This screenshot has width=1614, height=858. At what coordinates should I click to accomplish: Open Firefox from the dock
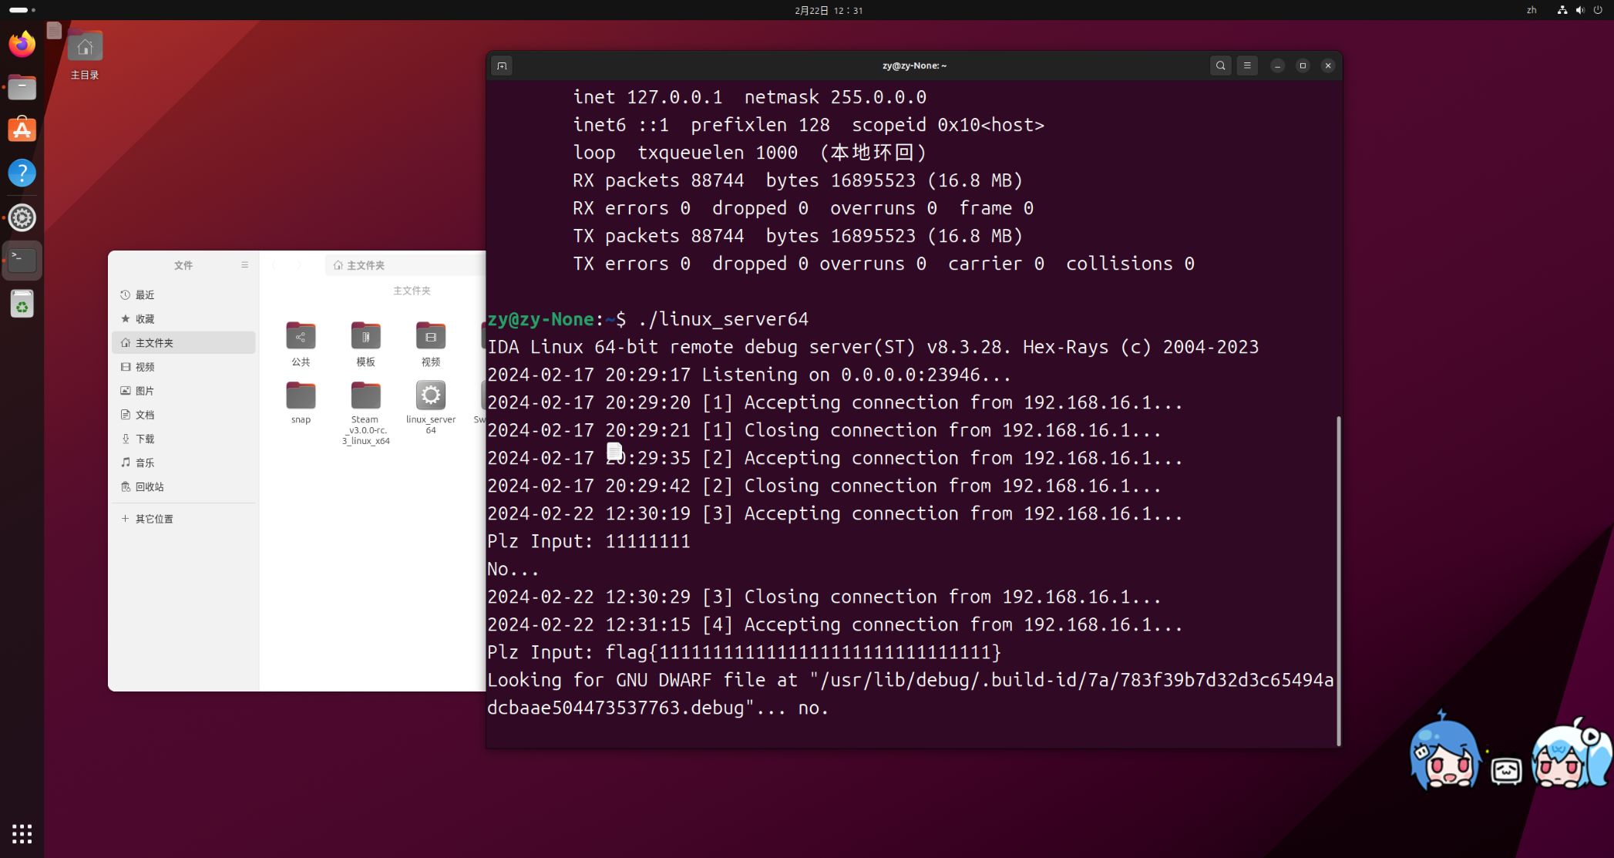click(22, 44)
